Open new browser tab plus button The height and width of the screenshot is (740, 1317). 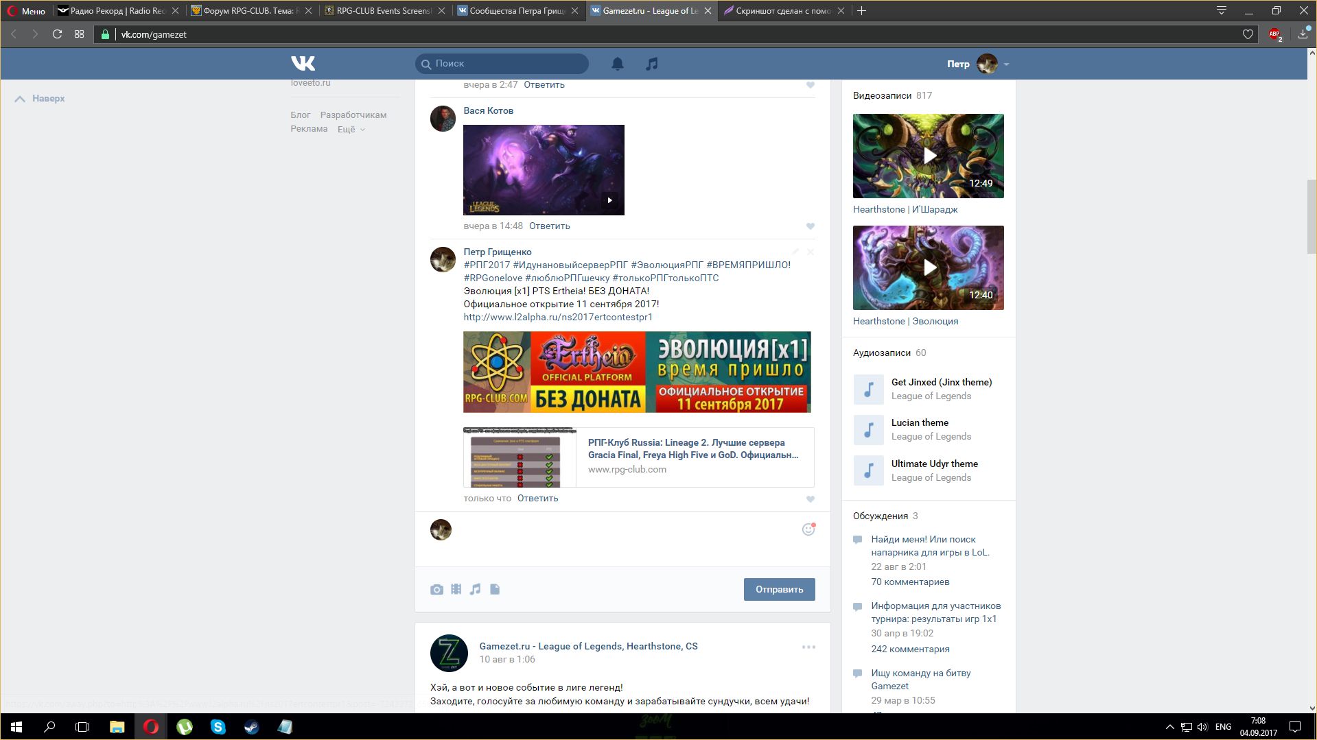[862, 11]
